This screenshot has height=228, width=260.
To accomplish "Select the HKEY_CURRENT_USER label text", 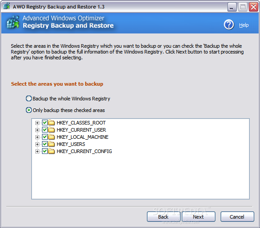I will point(81,130).
